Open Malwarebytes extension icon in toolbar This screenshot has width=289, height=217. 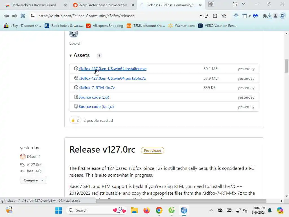click(x=255, y=16)
